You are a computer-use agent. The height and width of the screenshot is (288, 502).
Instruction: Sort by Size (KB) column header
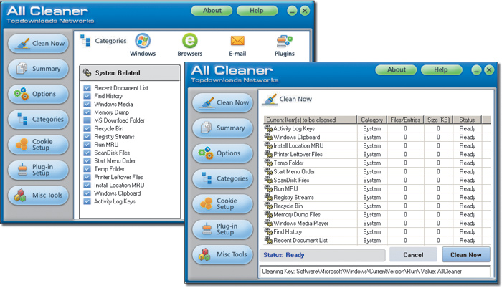(x=438, y=120)
